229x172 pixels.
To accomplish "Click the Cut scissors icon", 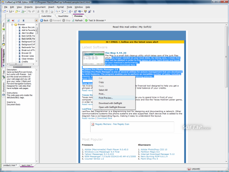I will click(x=39, y=11).
